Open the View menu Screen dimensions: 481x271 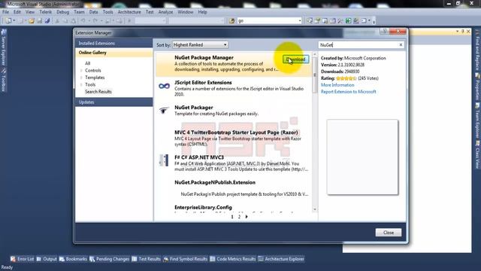click(x=30, y=12)
